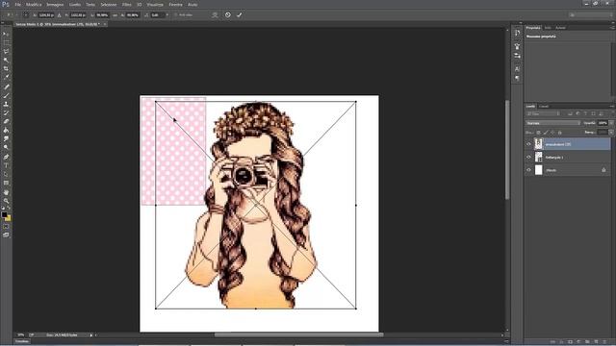Select the Quick Selection tool
The width and height of the screenshot is (616, 346).
tap(6, 60)
